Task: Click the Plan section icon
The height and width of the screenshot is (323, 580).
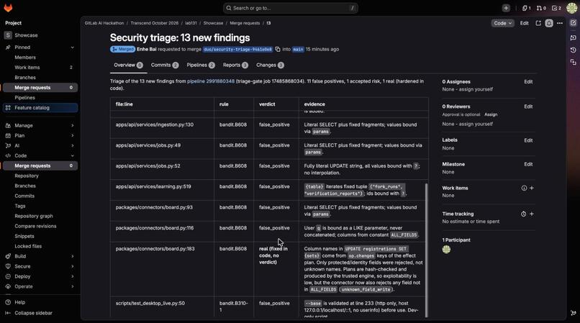Action: (x=8, y=135)
